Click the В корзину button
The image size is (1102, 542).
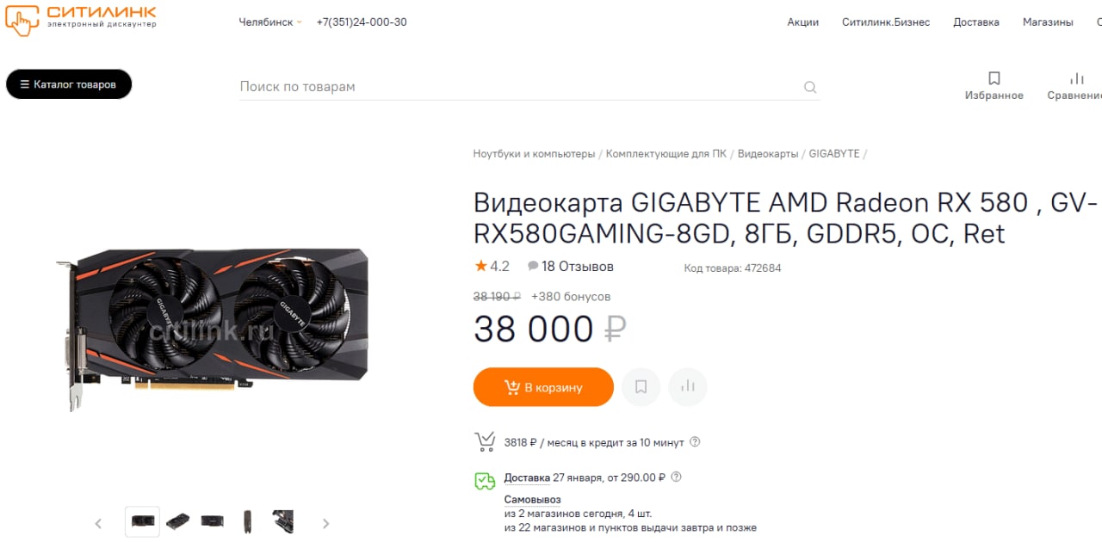tap(543, 387)
